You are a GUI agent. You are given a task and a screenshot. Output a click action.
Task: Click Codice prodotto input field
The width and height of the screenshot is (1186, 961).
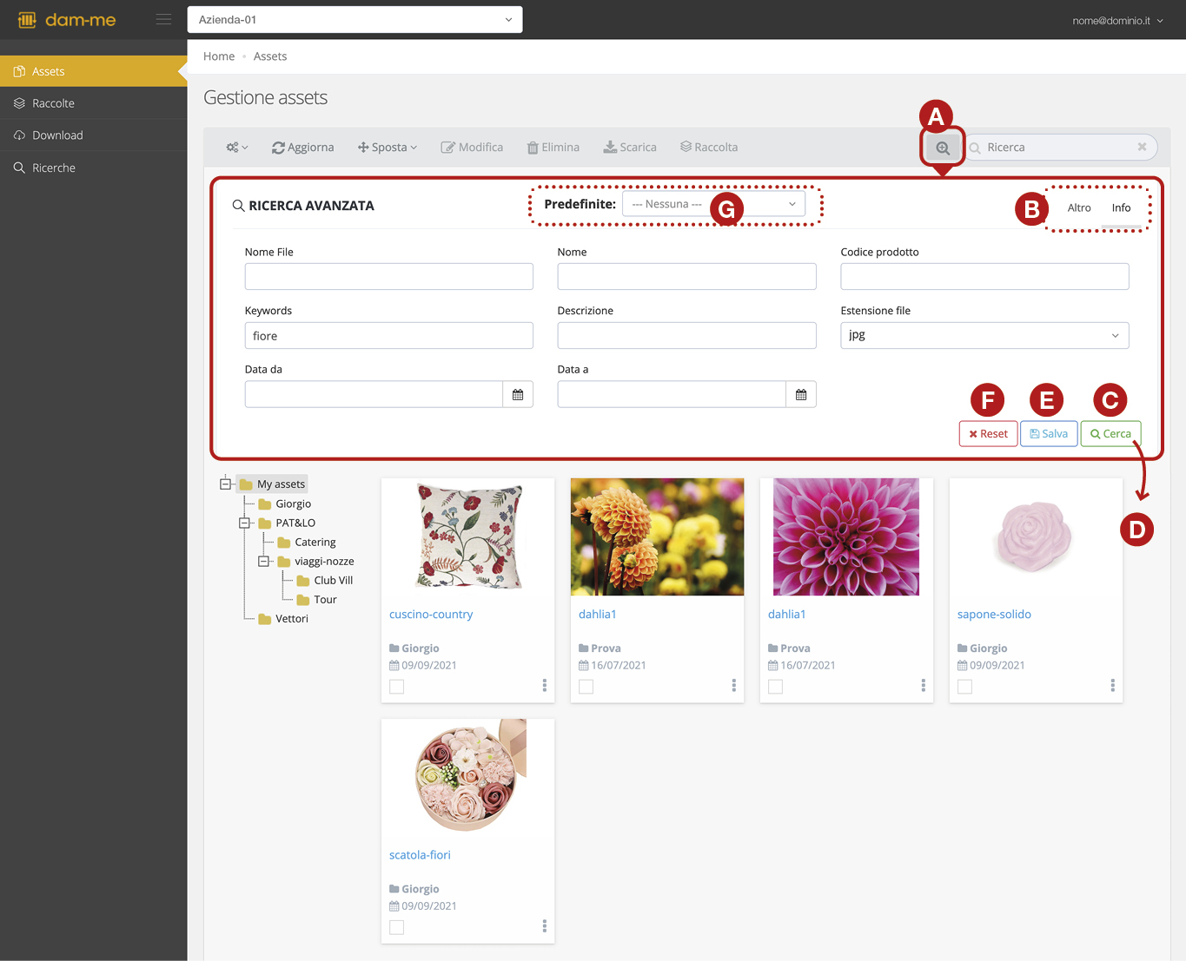pos(984,277)
